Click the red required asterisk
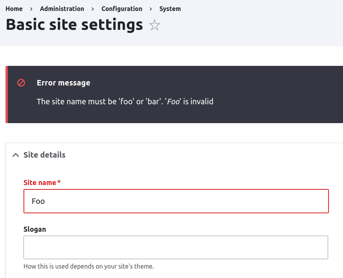Screen dimensions: 343x278 [59, 182]
